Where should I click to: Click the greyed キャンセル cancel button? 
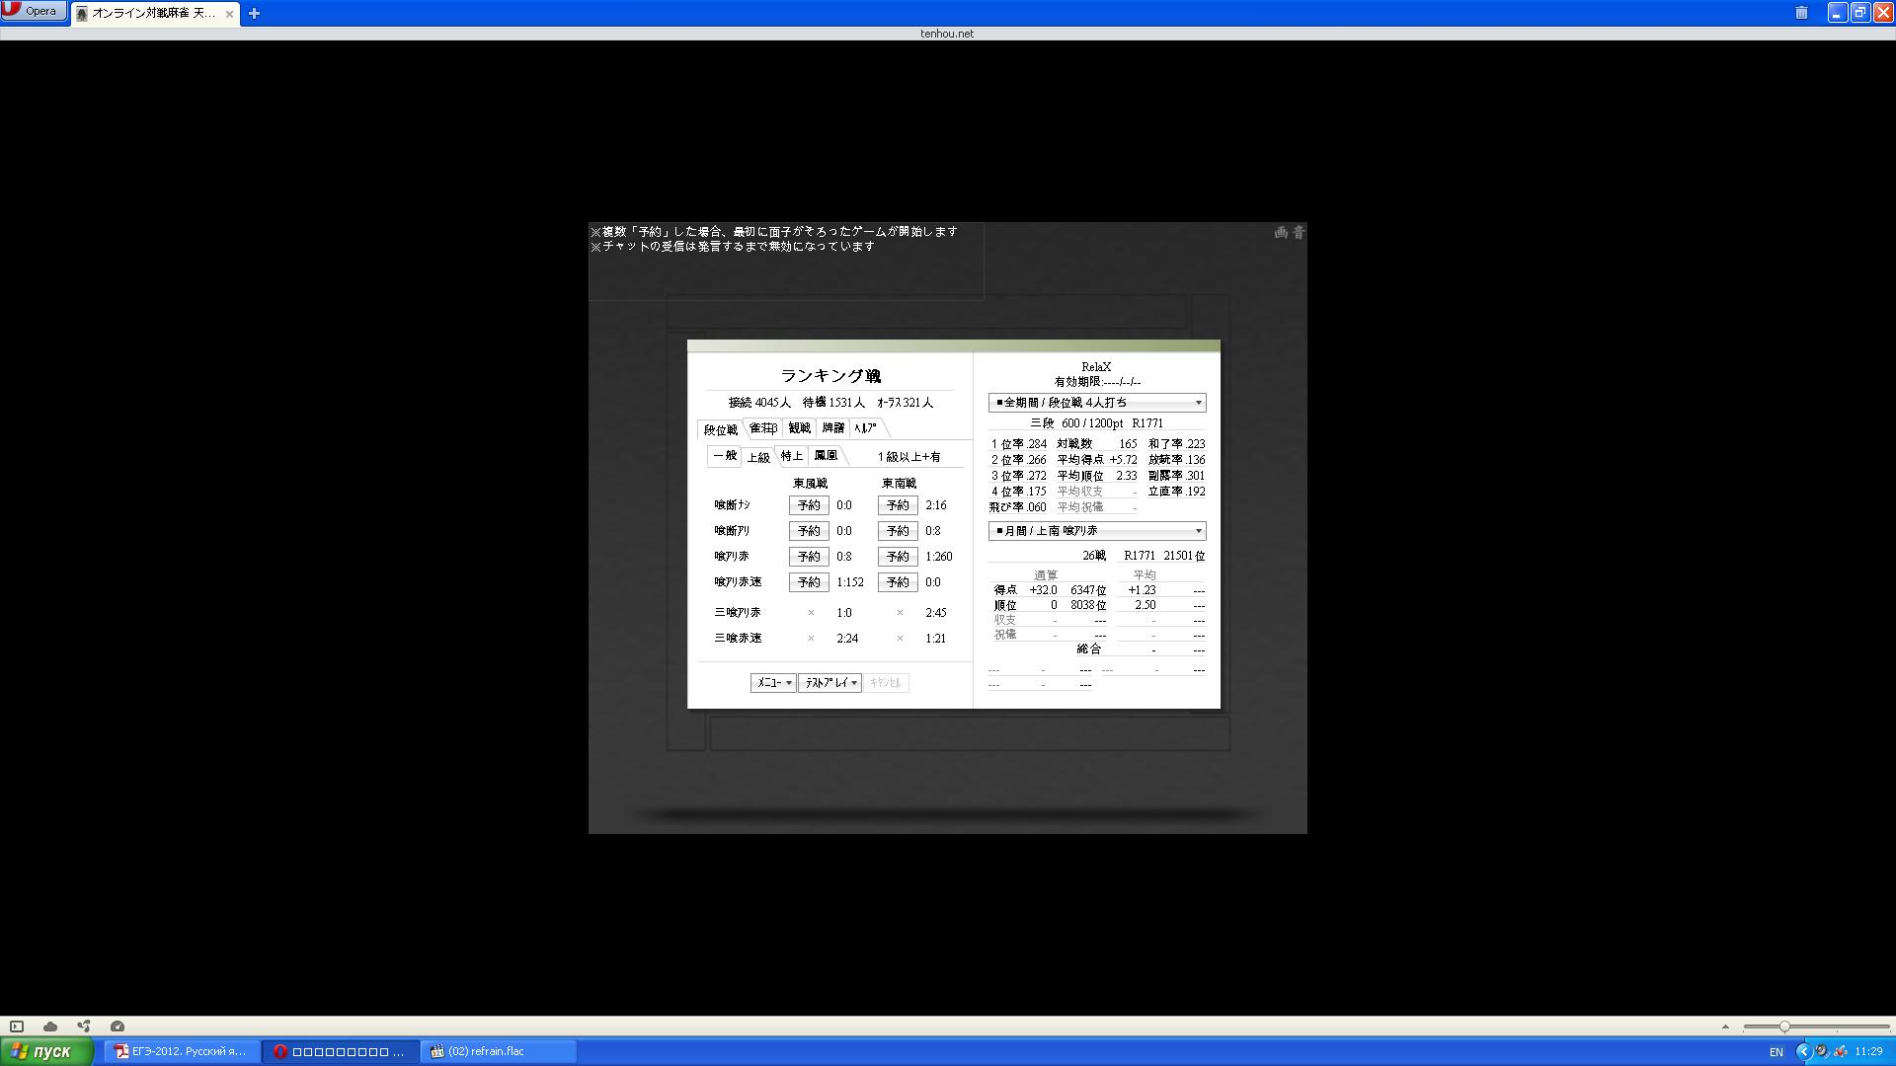click(x=886, y=683)
